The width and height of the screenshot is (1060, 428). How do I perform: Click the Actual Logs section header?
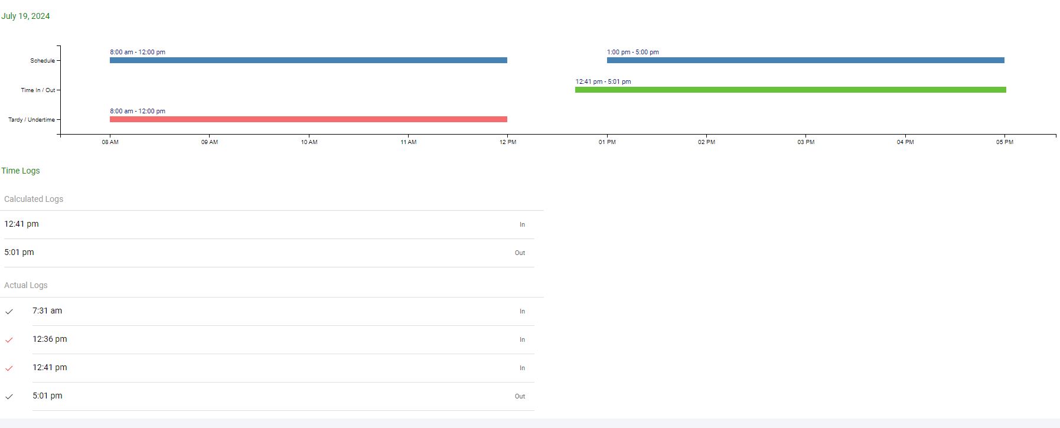click(26, 285)
